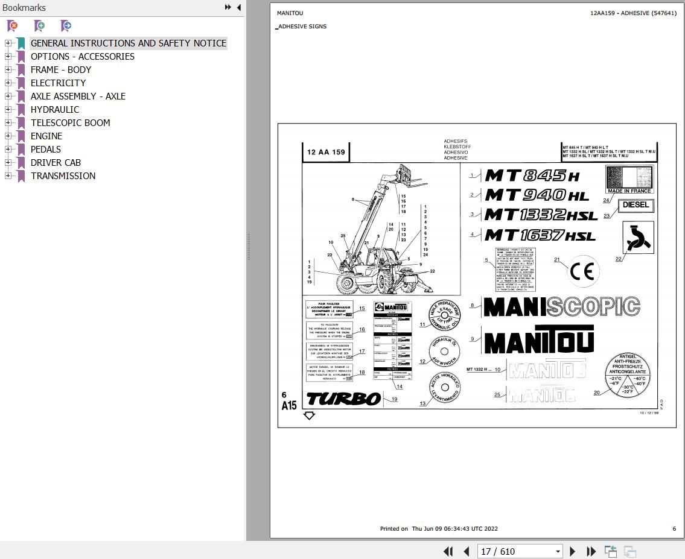Image resolution: width=685 pixels, height=559 pixels.
Task: Expand the ELECTRICITY bookmark node
Action: 8,83
